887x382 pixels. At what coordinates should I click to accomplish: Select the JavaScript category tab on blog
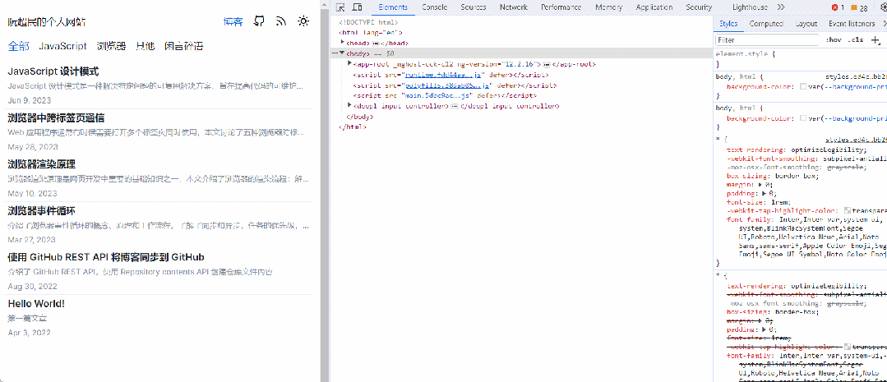coord(62,46)
